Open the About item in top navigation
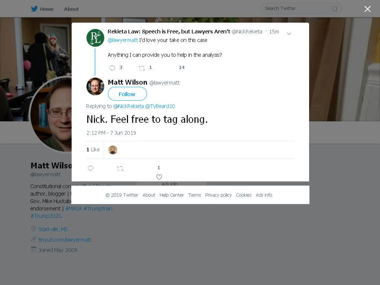The height and width of the screenshot is (285, 380). point(71,9)
